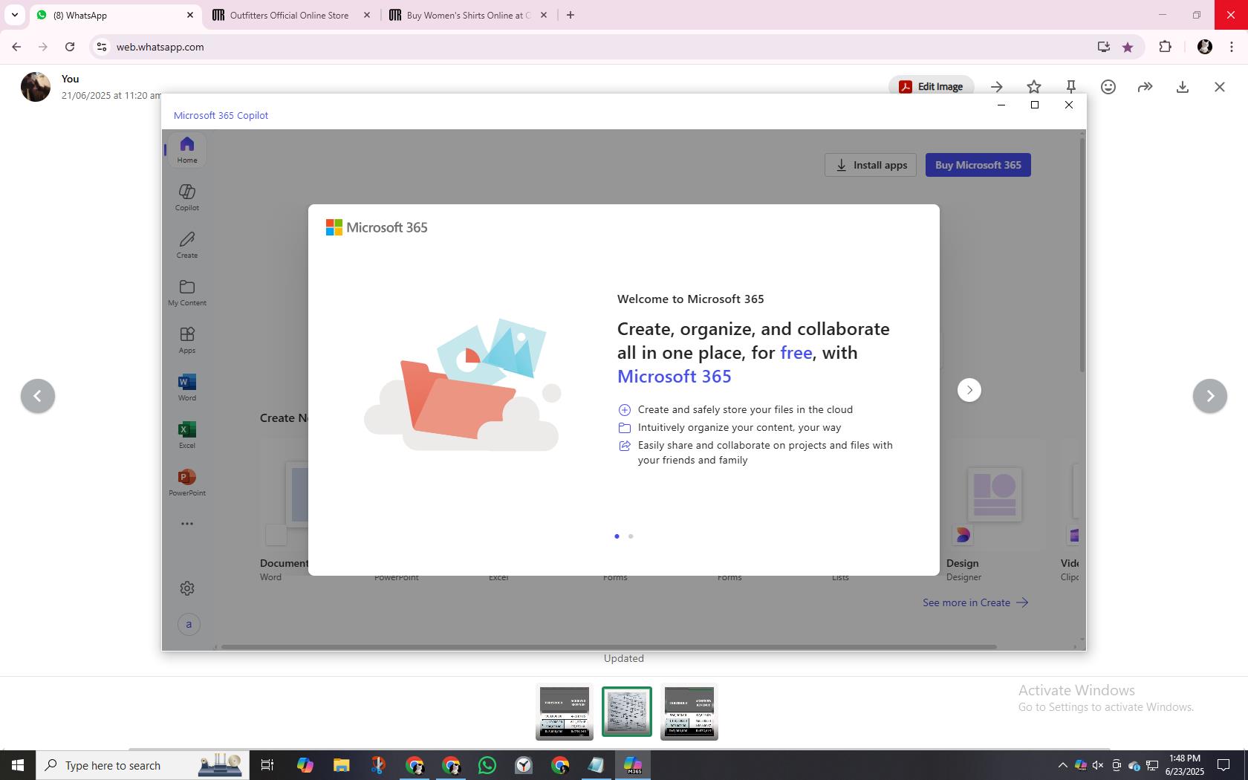Reload the web.whatsapp.com page
This screenshot has width=1248, height=780.
tap(70, 47)
